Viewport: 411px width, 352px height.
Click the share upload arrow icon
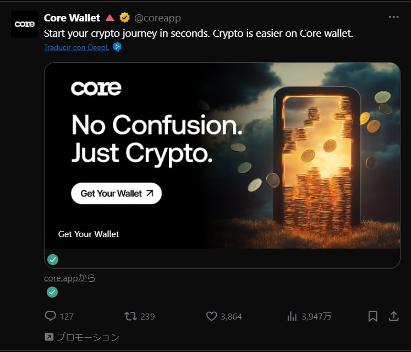(393, 316)
